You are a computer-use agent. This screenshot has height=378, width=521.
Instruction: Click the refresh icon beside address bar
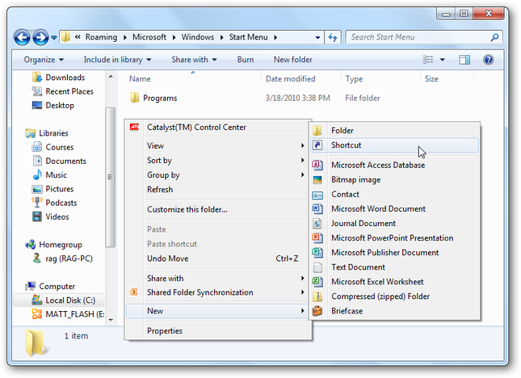pyautogui.click(x=332, y=37)
